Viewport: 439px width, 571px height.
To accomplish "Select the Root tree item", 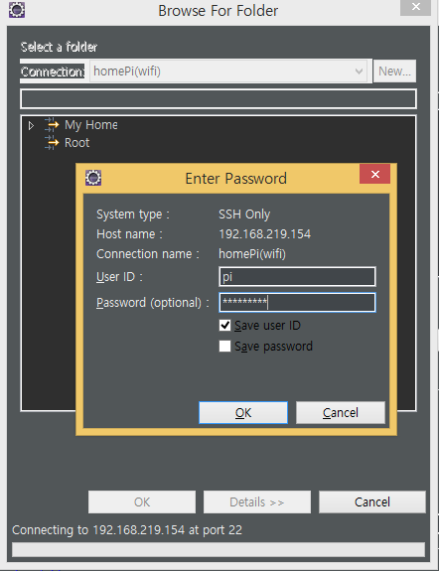I will click(76, 142).
